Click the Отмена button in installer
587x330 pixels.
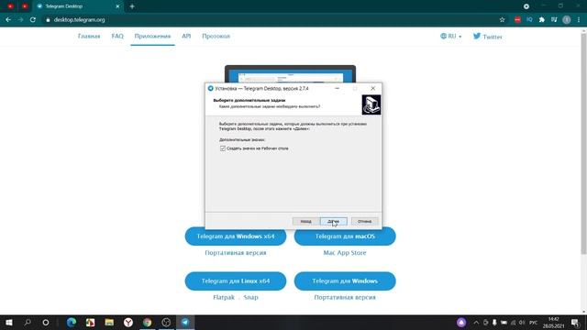pyautogui.click(x=364, y=222)
